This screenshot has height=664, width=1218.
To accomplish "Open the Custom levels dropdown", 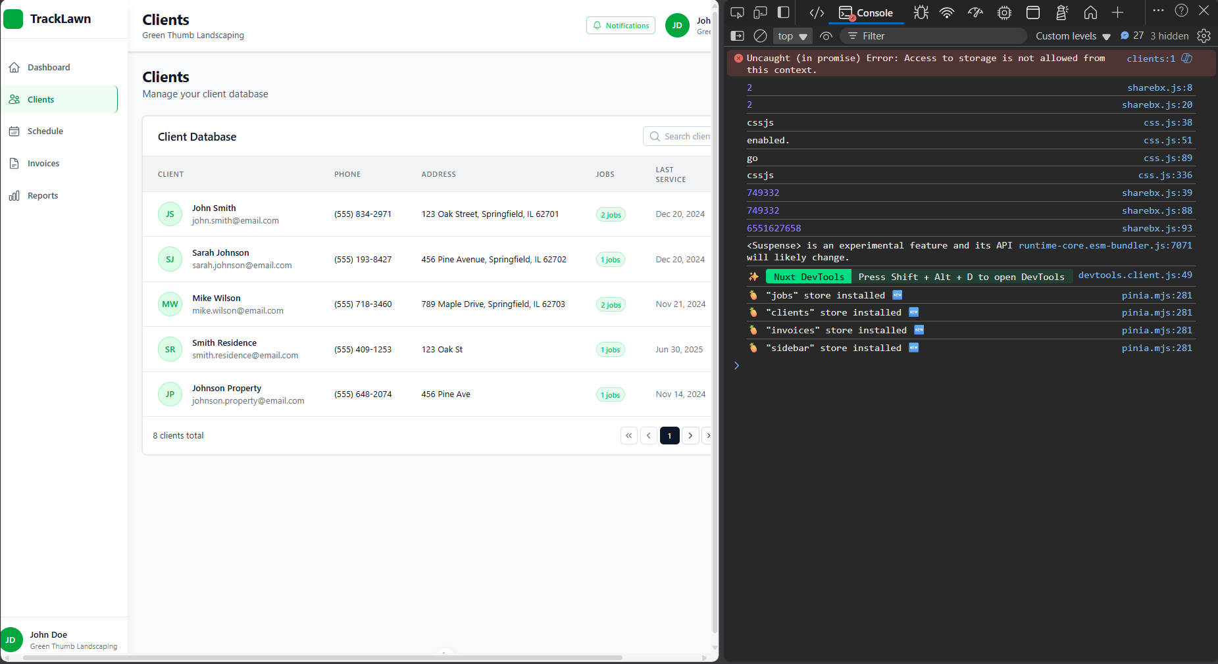I will pos(1073,36).
